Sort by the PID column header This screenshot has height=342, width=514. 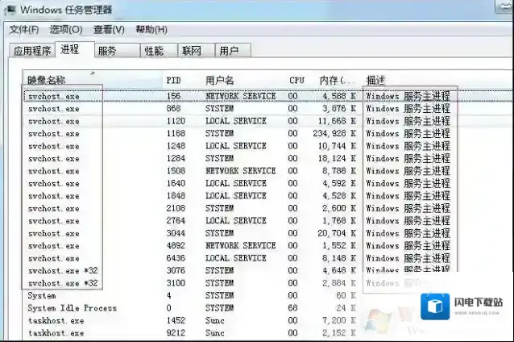click(173, 81)
